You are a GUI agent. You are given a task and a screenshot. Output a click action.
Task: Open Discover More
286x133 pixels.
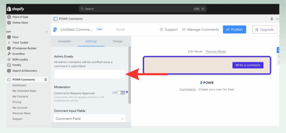(21, 113)
